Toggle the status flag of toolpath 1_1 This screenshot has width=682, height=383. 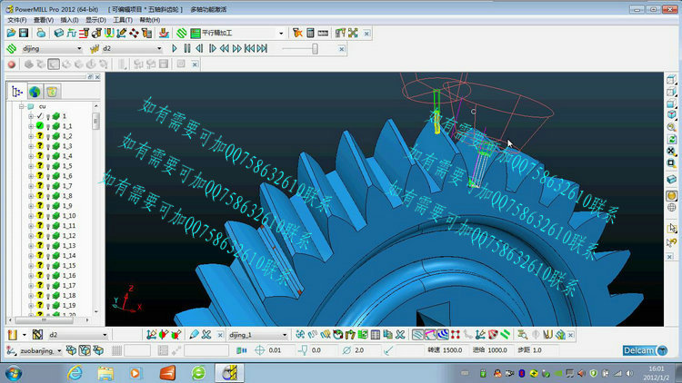click(x=39, y=126)
